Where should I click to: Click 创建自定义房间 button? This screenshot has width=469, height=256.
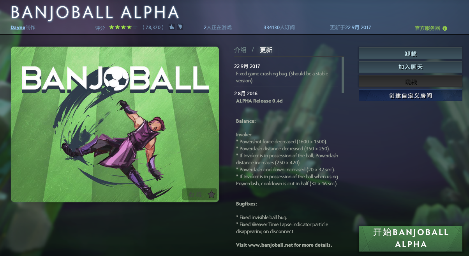click(411, 96)
